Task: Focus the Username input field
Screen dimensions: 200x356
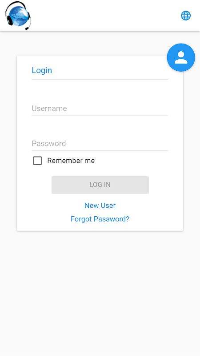Action: [x=100, y=109]
